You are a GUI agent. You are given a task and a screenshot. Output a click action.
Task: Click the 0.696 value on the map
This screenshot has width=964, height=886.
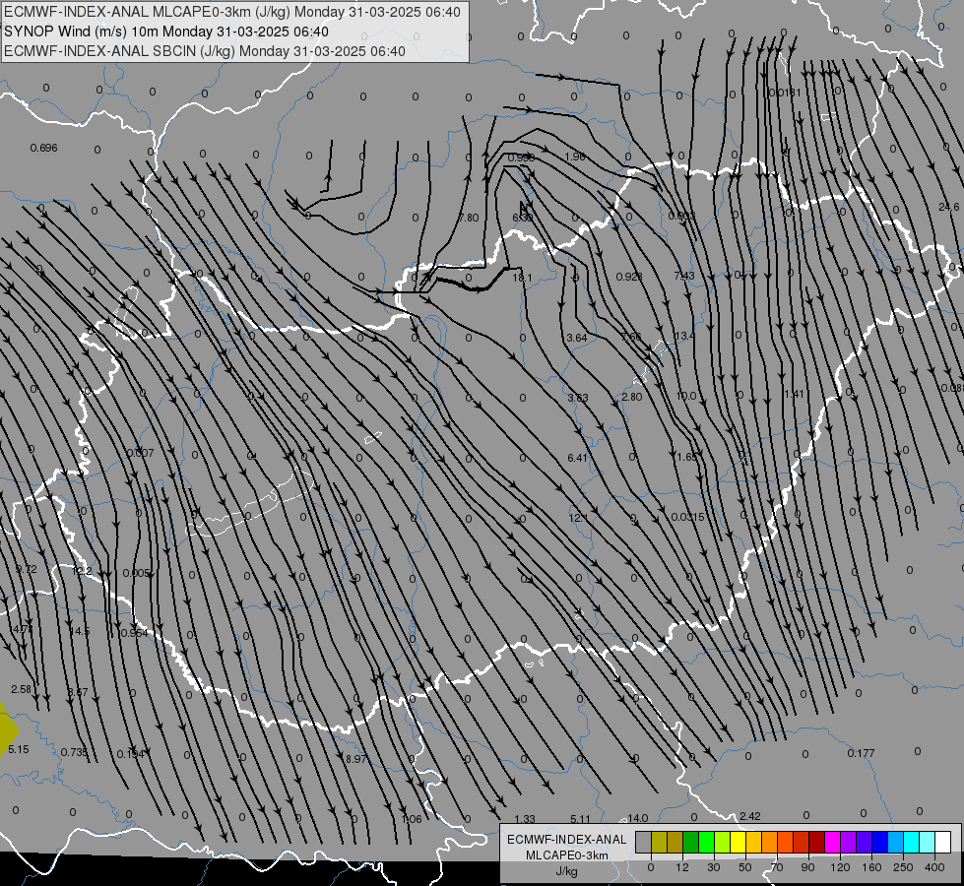(43, 148)
